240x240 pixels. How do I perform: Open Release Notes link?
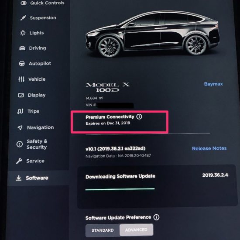pos(209,148)
